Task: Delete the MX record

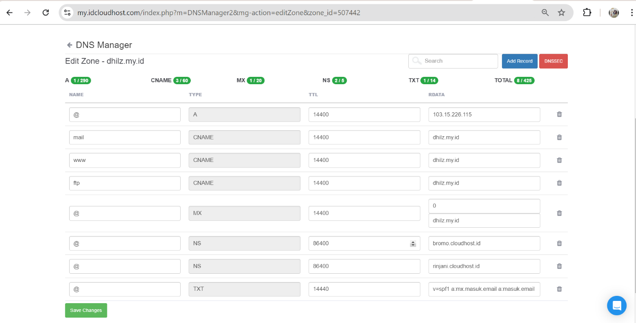Action: 559,213
